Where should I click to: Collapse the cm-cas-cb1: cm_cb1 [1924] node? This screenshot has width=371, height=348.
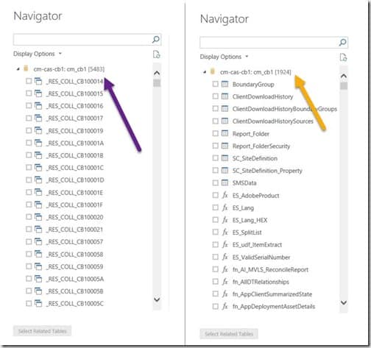205,72
